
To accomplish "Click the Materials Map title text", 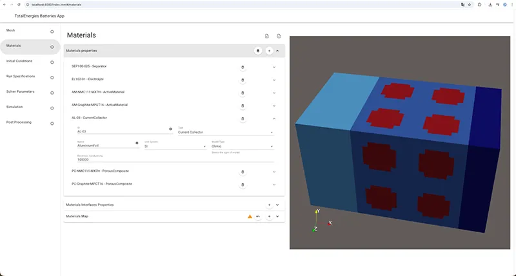I will pyautogui.click(x=77, y=216).
